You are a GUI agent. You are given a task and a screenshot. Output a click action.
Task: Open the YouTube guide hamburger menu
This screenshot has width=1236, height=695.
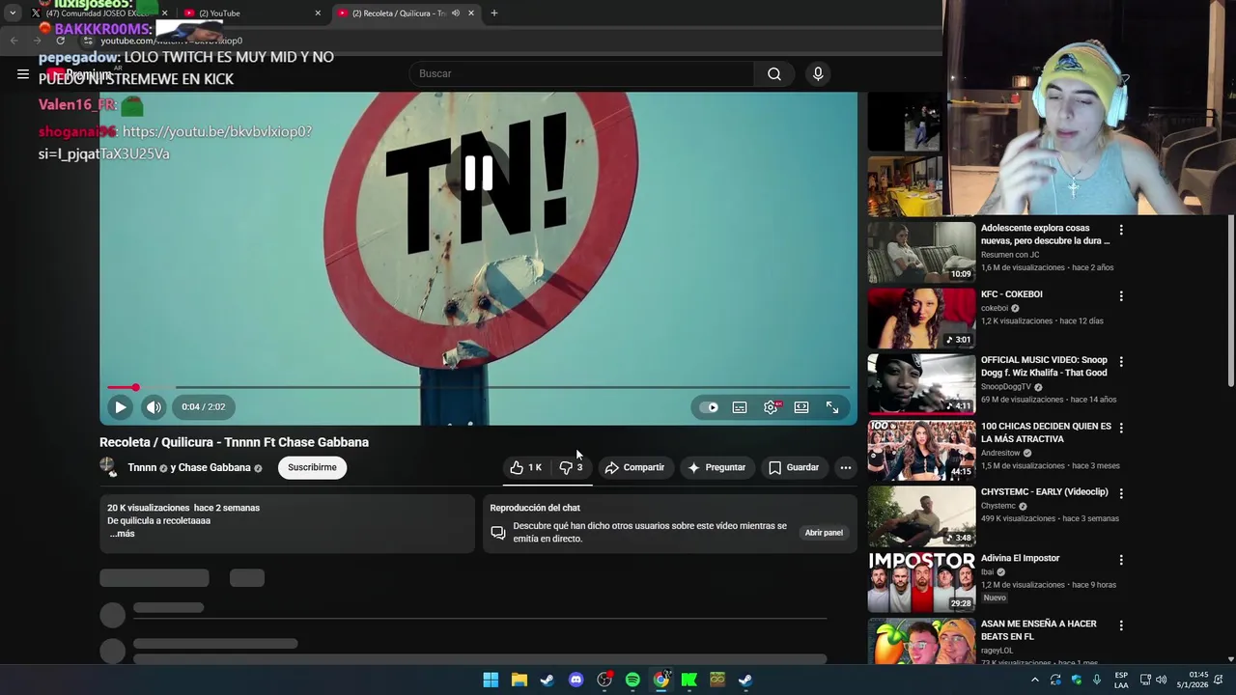tap(23, 73)
